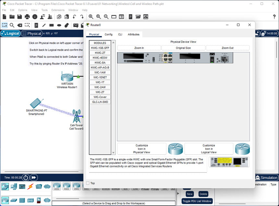Pick the 1941 router from device list

(x=76, y=186)
